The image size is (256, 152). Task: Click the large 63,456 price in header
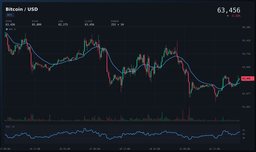[x=229, y=10]
